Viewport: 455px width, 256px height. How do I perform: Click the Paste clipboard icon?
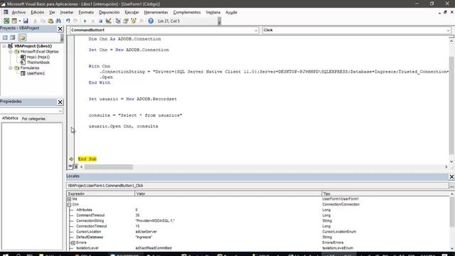coord(50,21)
